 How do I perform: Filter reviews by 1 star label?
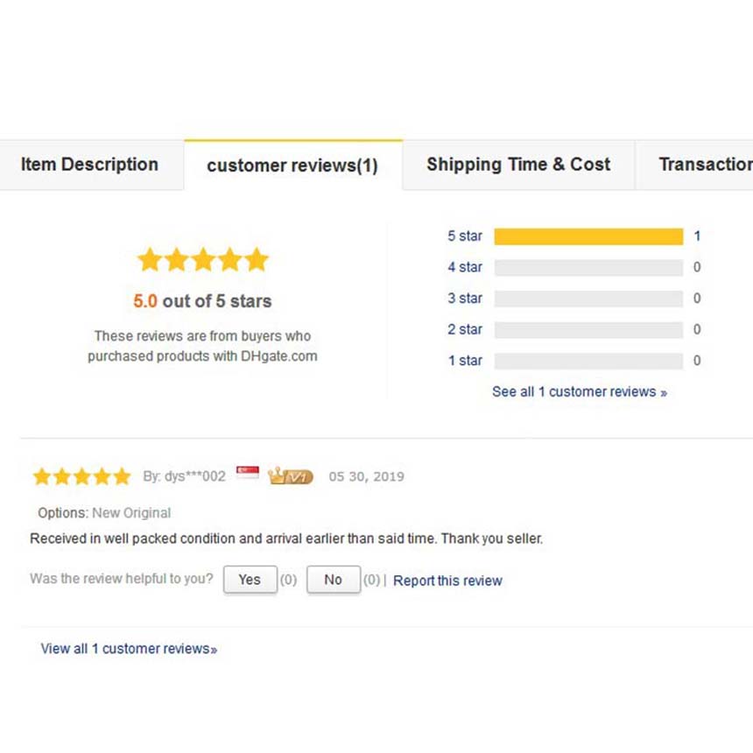click(x=465, y=361)
